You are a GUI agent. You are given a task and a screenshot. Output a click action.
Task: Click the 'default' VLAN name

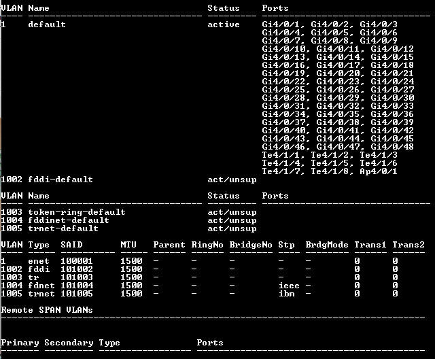tap(47, 24)
